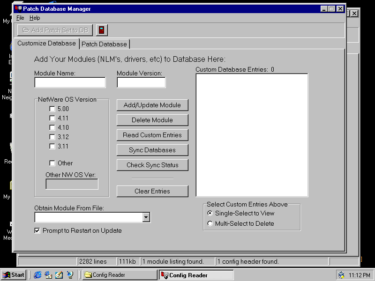Image resolution: width=375 pixels, height=281 pixels.
Task: Check the Other OS version checkbox
Action: click(x=52, y=163)
